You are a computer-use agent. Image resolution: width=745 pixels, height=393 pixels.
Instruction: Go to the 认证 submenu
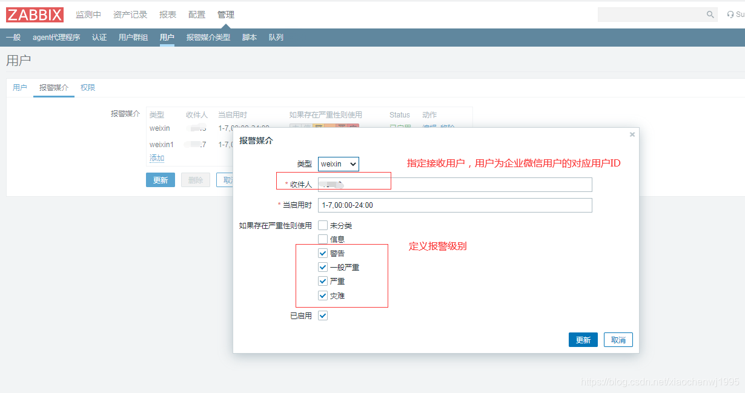(x=99, y=38)
